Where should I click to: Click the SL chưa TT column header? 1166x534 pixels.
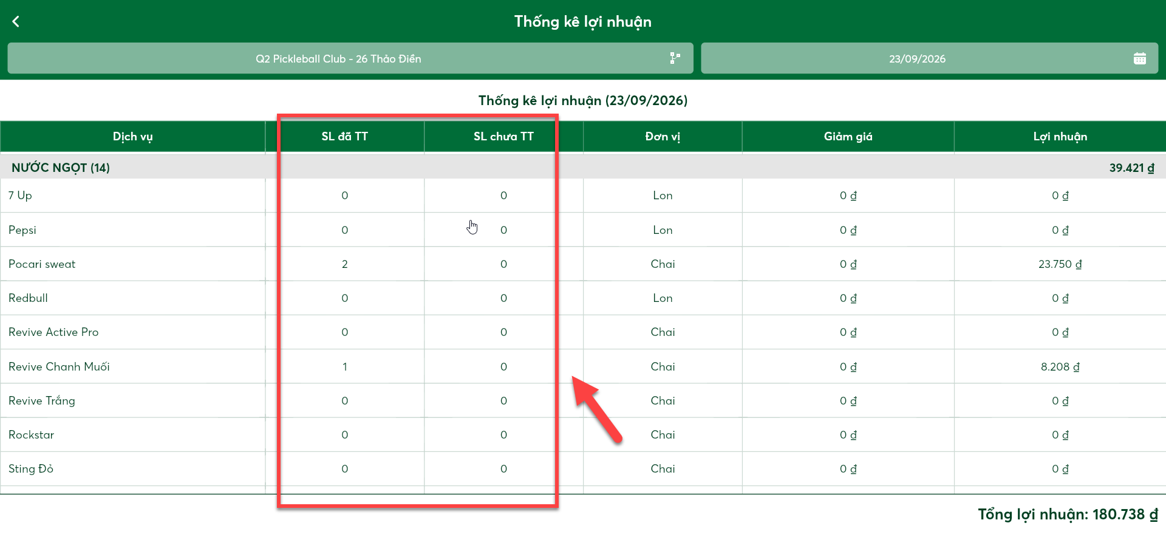503,137
